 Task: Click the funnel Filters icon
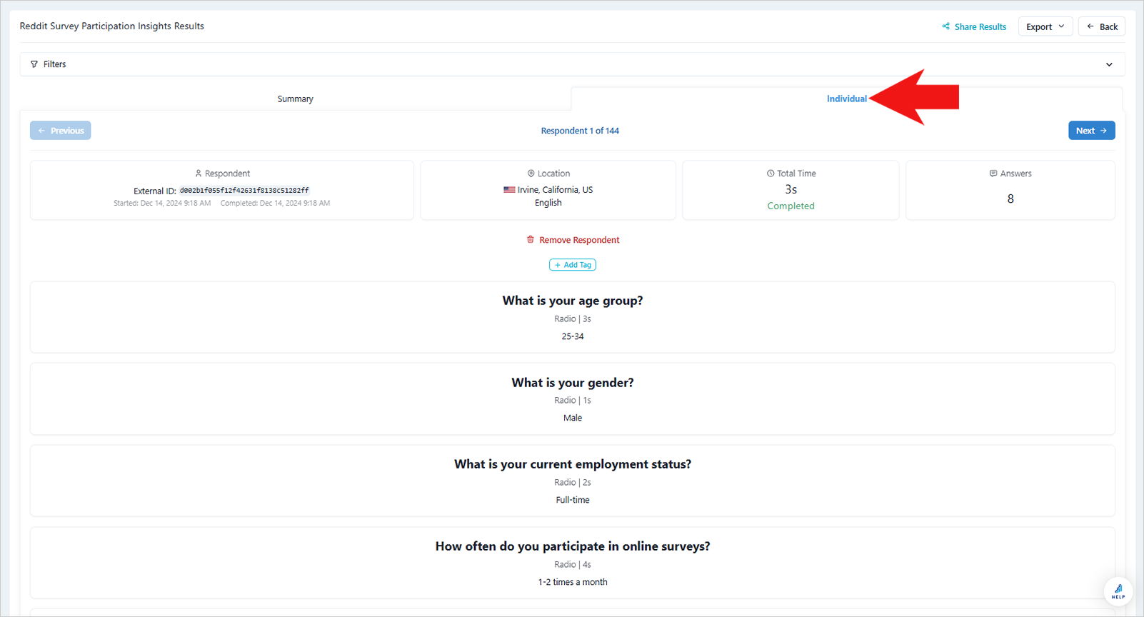click(34, 64)
